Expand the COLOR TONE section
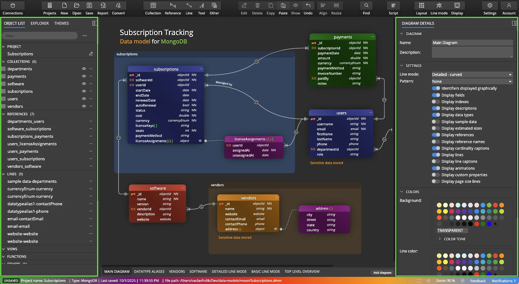The height and width of the screenshot is (284, 519). (440, 239)
